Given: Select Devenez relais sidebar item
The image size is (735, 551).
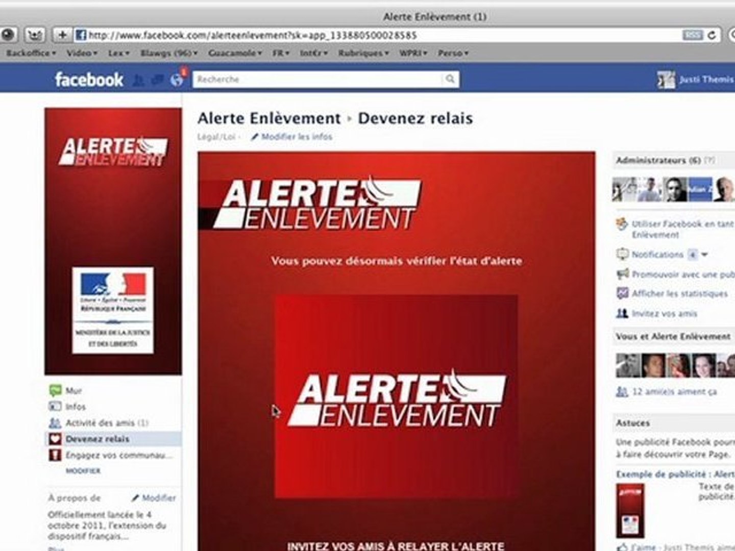Looking at the screenshot, I should coord(113,439).
